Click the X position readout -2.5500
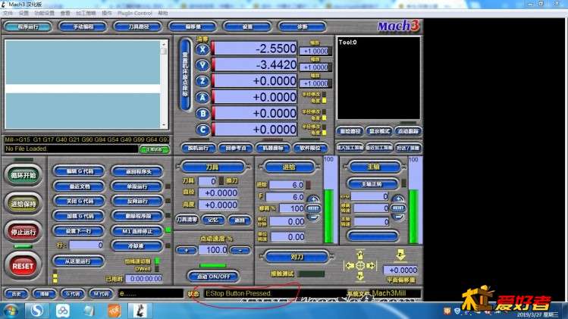The image size is (568, 319). (x=255, y=48)
